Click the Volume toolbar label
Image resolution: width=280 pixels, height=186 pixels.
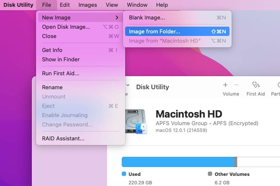pyautogui.click(x=231, y=94)
